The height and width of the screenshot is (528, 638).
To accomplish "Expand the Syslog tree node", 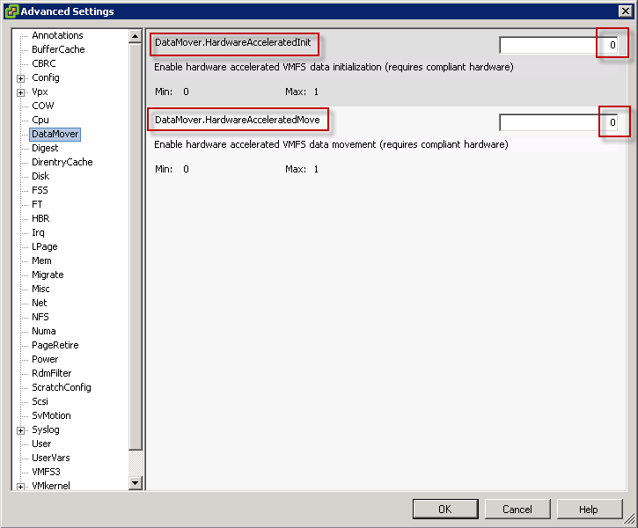I will 20,430.
